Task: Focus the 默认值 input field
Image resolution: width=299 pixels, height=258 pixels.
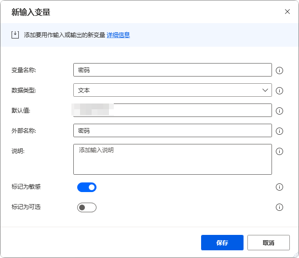Action: [x=173, y=110]
